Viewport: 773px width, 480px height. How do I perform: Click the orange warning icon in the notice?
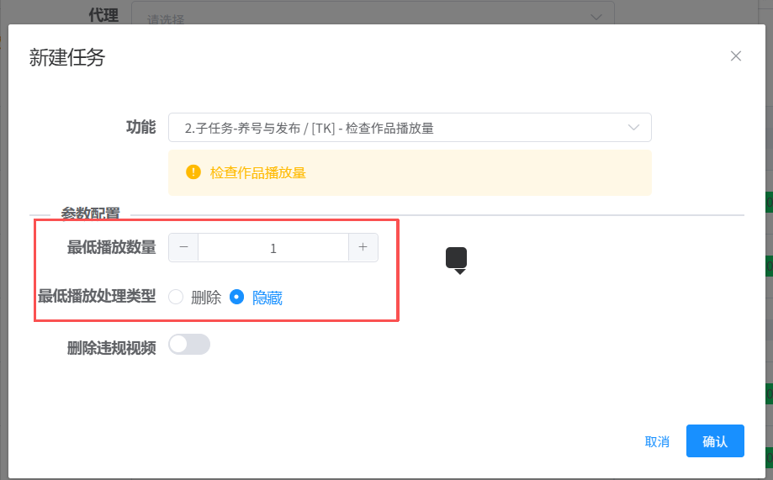193,172
